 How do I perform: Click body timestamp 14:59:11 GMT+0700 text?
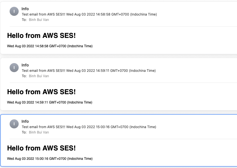pos(49,102)
